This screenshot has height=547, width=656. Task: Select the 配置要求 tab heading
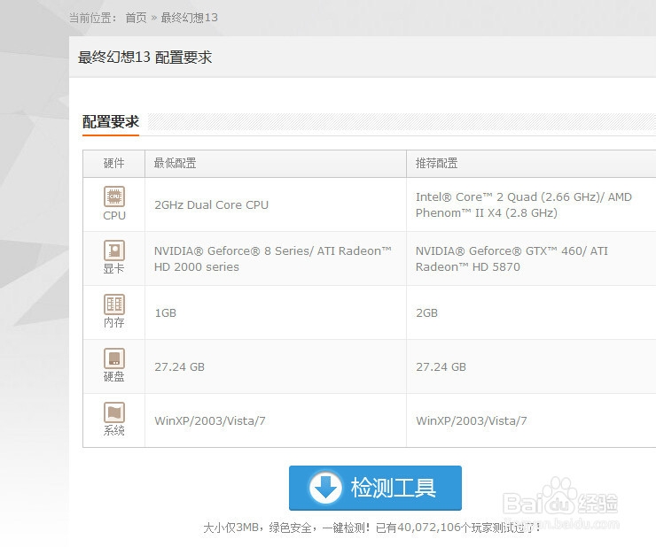111,121
